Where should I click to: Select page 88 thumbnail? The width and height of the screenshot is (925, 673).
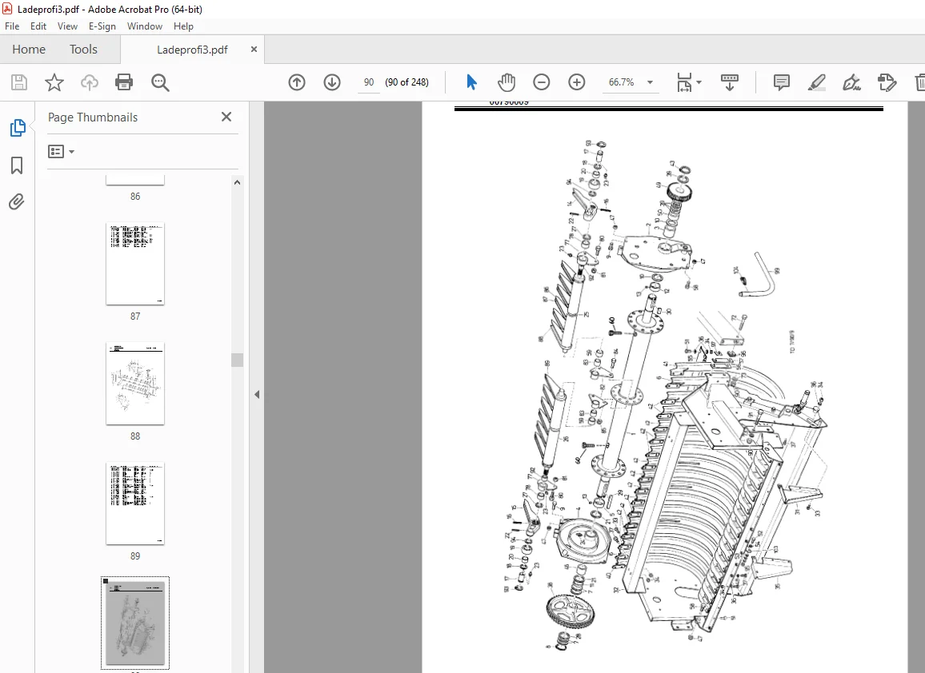pos(135,383)
